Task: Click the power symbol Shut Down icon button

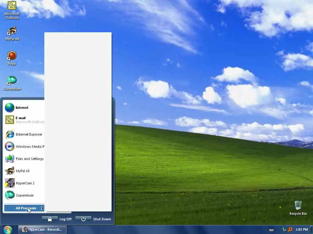Action: click(83, 219)
